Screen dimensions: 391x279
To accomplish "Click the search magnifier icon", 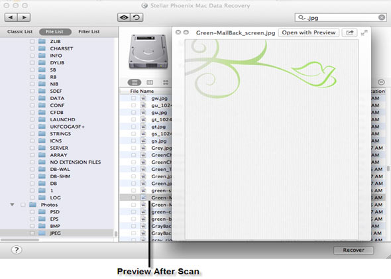I will [301, 17].
